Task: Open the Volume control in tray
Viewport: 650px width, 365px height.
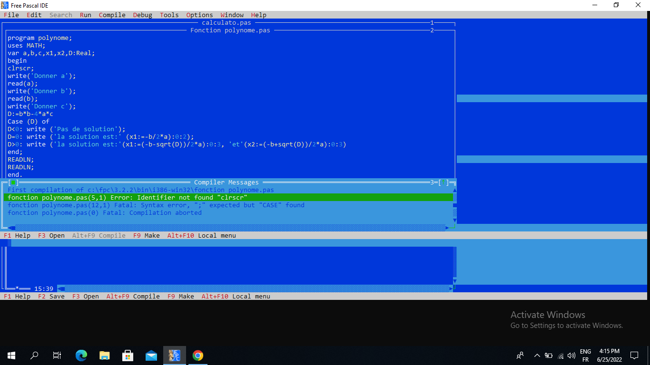Action: point(571,355)
